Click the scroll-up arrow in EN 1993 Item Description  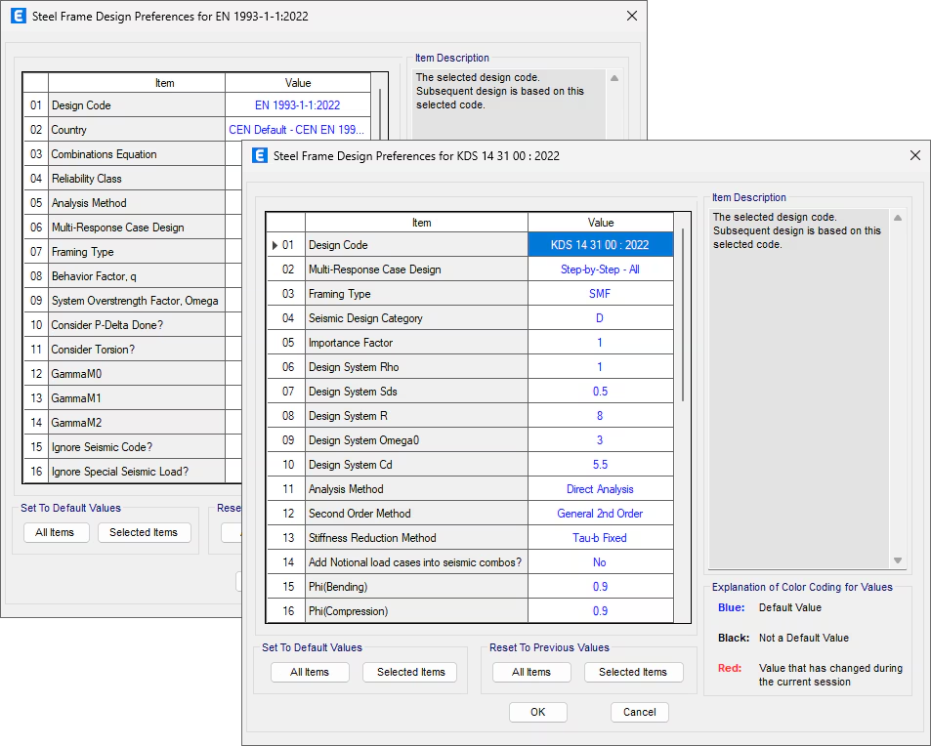pyautogui.click(x=614, y=78)
